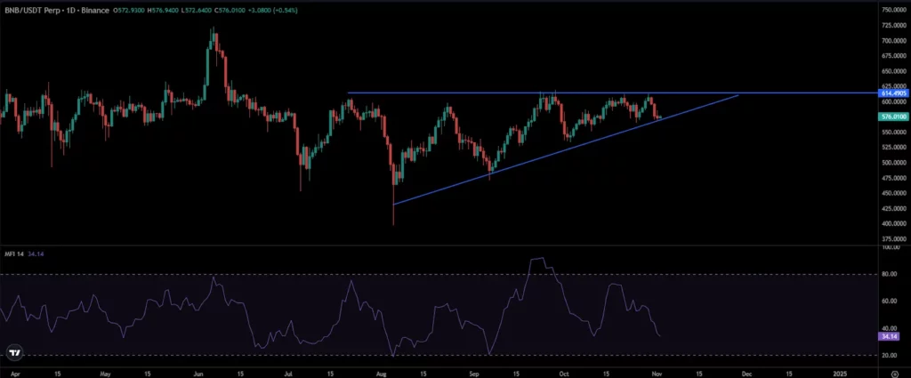This screenshot has width=911, height=378.
Task: Select the MFI 14 indicator legend
Action: [x=13, y=253]
